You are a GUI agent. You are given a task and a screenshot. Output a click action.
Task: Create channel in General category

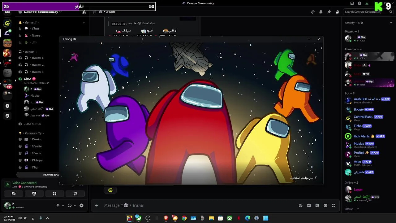click(84, 23)
